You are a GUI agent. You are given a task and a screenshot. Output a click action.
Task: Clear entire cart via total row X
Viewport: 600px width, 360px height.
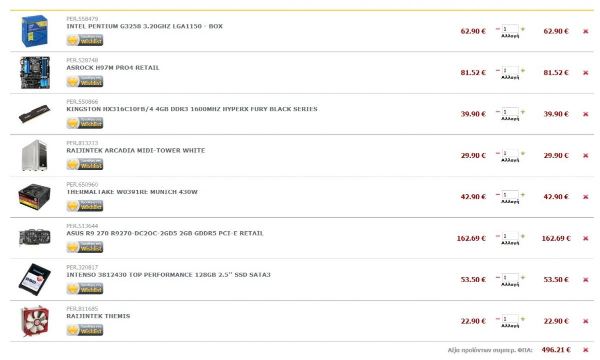(585, 350)
